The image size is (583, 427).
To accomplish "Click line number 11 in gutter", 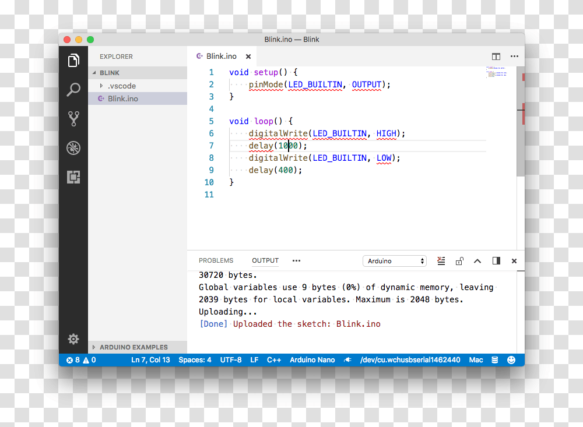I will click(x=209, y=195).
